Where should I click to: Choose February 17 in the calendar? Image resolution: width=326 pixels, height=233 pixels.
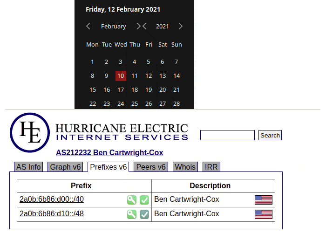pyautogui.click(x=121, y=89)
